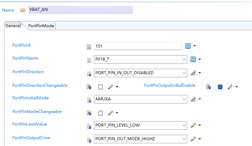Click the PortPinId label link
Viewport: 252px width, 146px height.
tap(21, 45)
